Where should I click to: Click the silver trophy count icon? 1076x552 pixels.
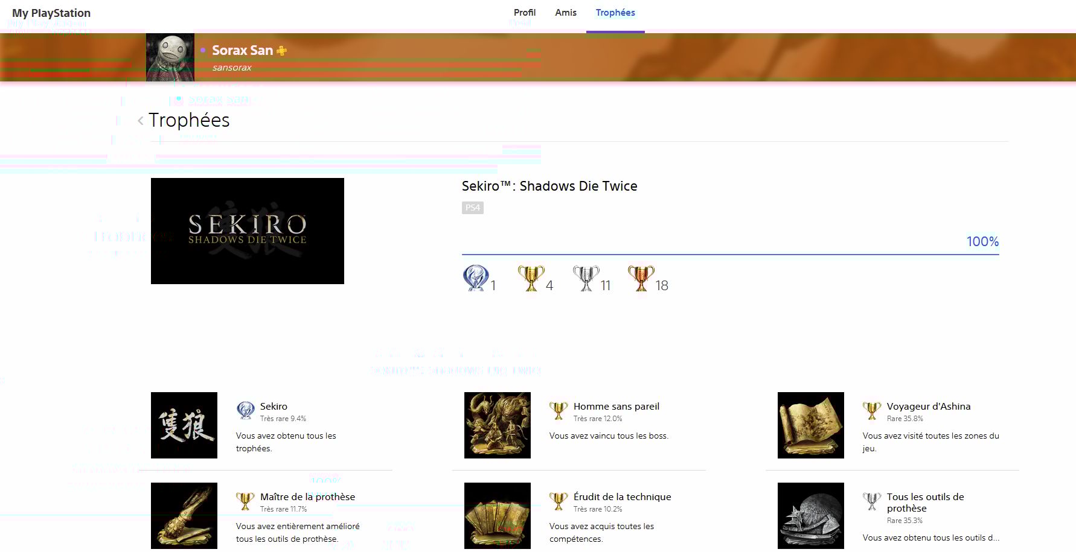586,278
